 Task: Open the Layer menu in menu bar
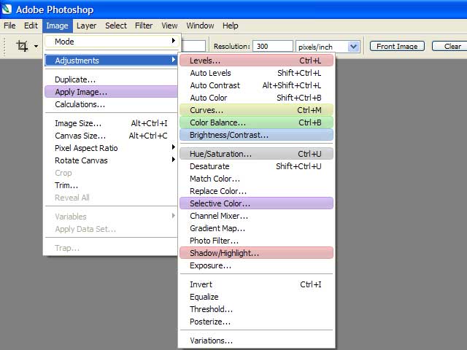86,26
